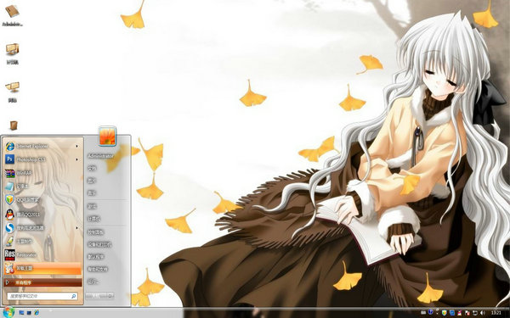Expand Photoshop CS3 recent files arrow
This screenshot has height=318, width=510.
click(x=77, y=159)
